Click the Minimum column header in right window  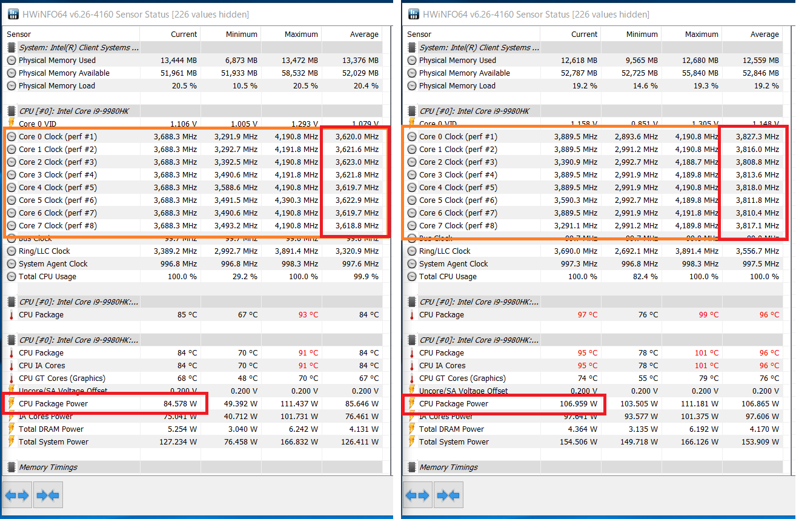pyautogui.click(x=631, y=35)
